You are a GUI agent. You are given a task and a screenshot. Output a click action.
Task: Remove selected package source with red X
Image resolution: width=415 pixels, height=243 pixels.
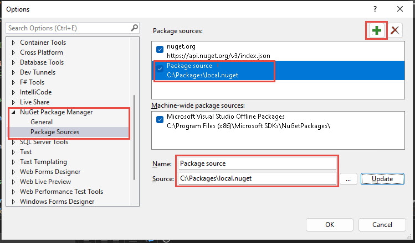pyautogui.click(x=395, y=30)
